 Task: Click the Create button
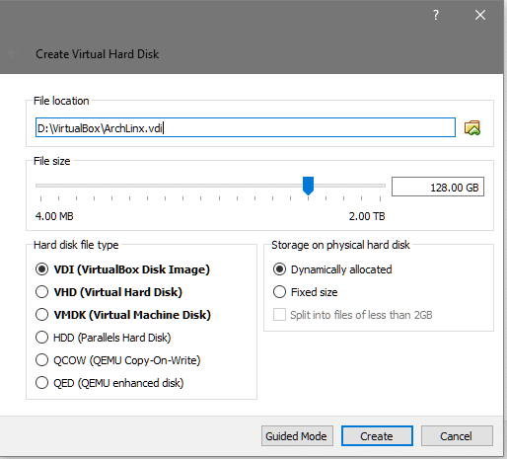(x=377, y=436)
